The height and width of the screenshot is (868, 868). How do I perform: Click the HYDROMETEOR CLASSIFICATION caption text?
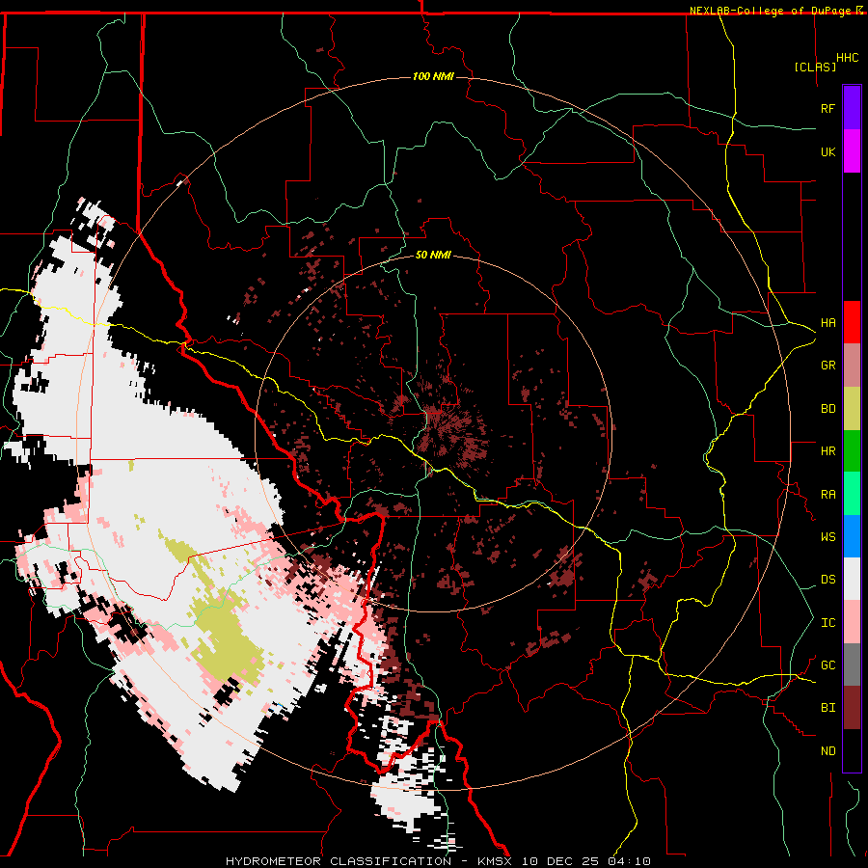click(339, 861)
